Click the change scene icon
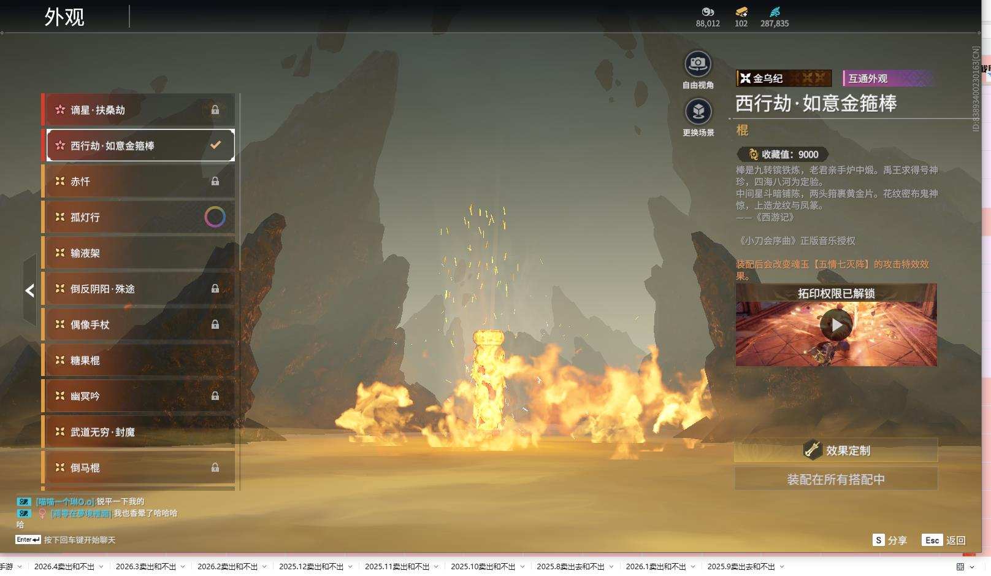991x576 pixels. [698, 112]
